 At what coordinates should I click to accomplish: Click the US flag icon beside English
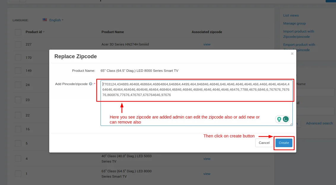45,20
